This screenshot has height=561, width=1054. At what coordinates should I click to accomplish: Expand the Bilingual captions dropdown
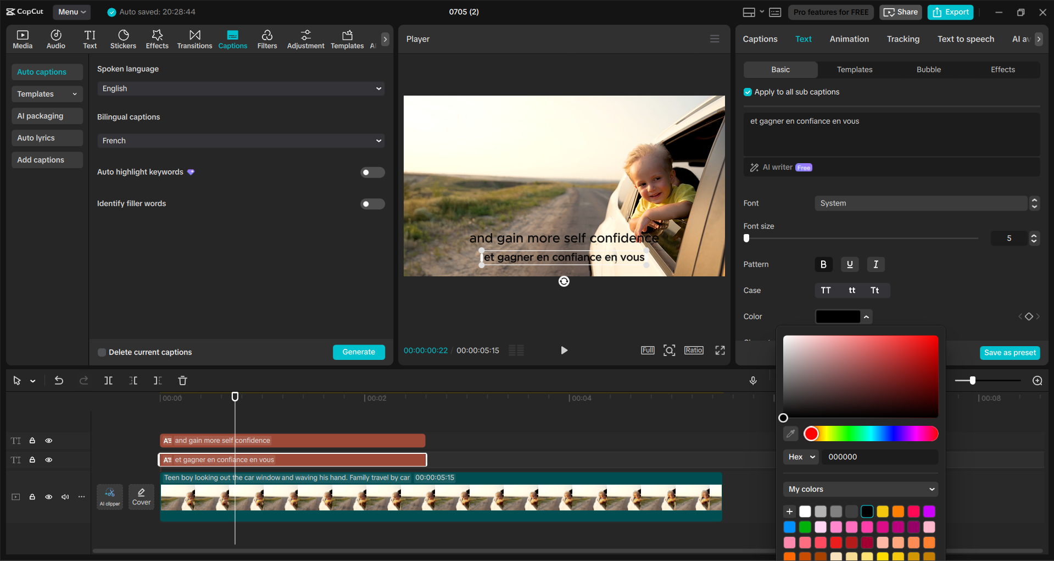click(x=241, y=141)
